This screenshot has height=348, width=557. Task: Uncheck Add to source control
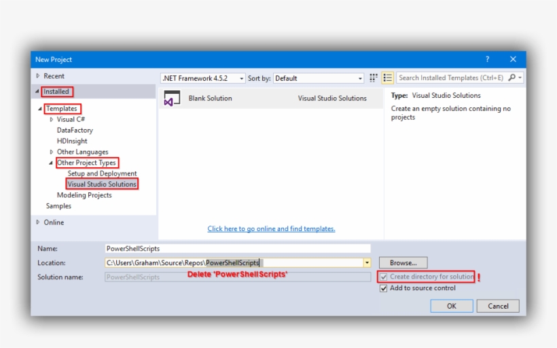click(x=383, y=288)
